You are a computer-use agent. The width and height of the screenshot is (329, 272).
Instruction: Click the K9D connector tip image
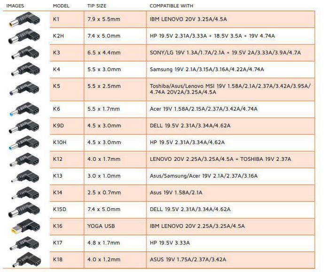tap(24, 126)
